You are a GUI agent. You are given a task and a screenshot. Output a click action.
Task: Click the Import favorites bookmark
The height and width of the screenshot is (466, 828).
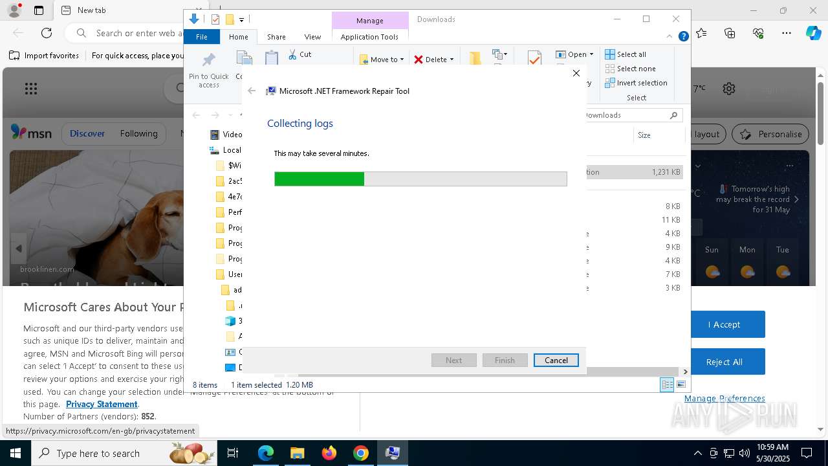point(44,56)
